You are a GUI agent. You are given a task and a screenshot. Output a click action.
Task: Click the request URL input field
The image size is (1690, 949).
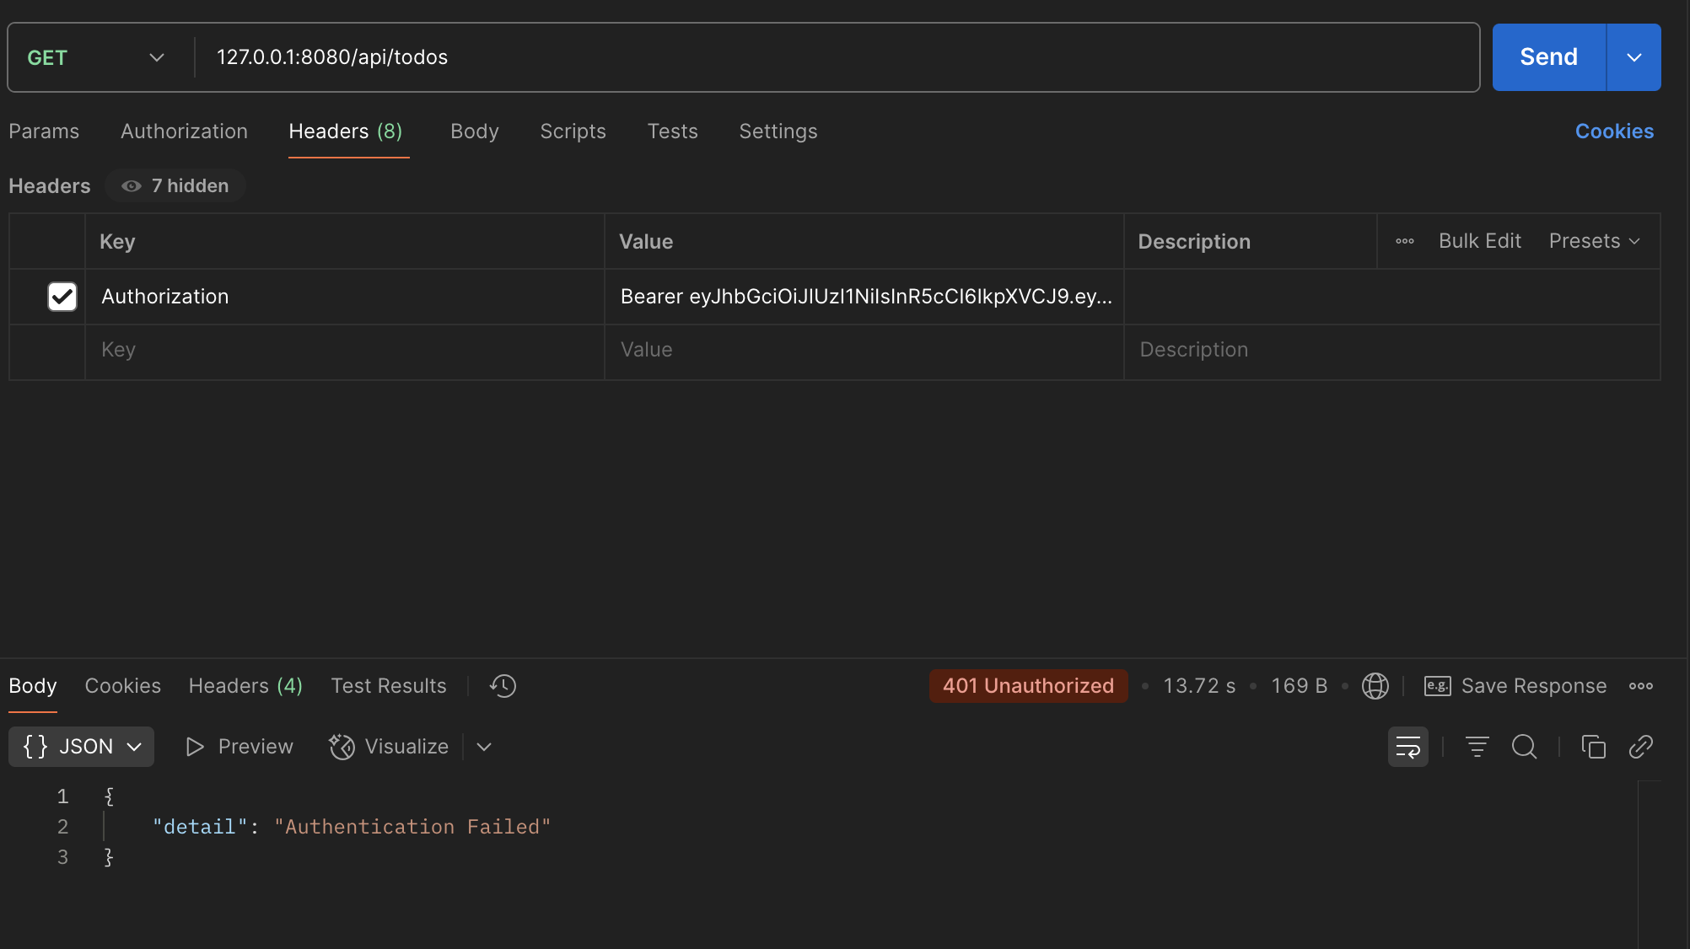(x=835, y=57)
